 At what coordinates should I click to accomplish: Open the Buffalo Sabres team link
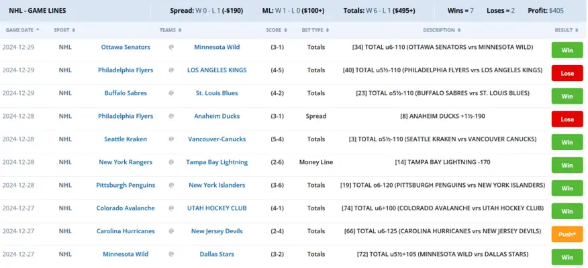point(126,93)
